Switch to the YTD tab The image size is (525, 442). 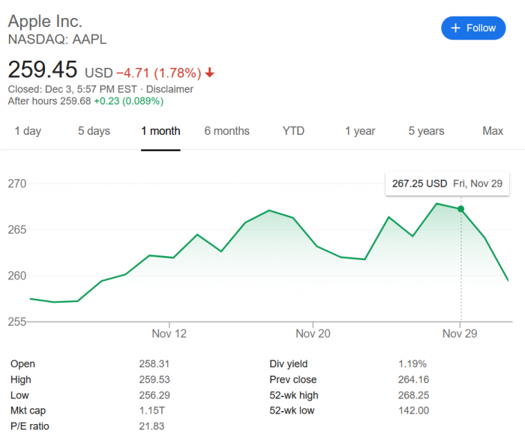(293, 131)
